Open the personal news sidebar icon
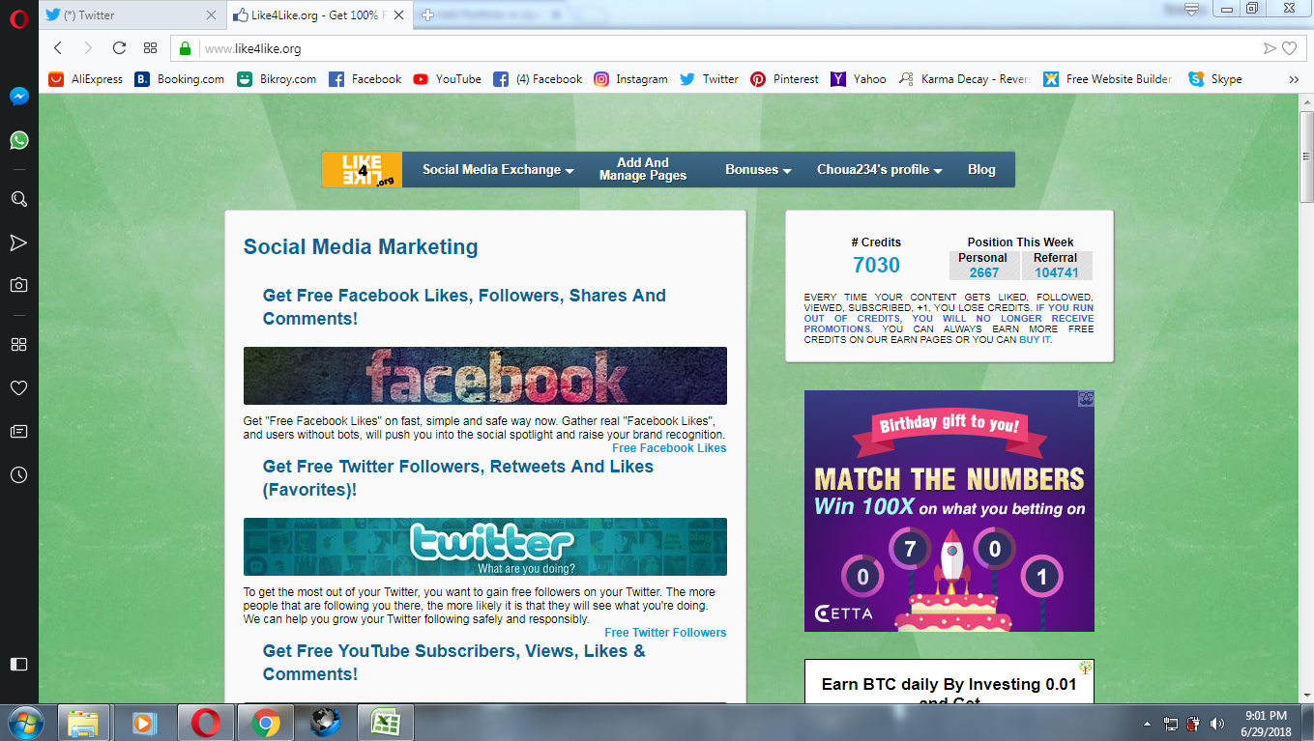 click(x=18, y=431)
